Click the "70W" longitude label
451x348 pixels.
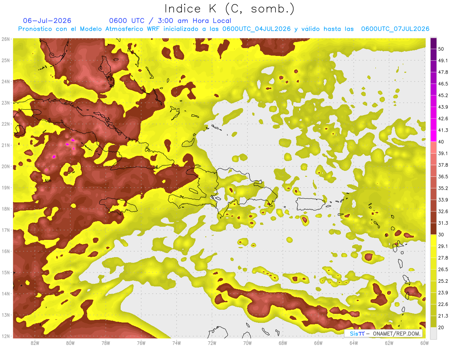click(x=247, y=343)
